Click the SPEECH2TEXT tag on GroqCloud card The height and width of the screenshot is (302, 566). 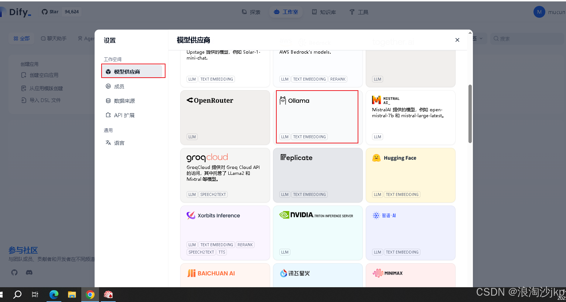(213, 194)
